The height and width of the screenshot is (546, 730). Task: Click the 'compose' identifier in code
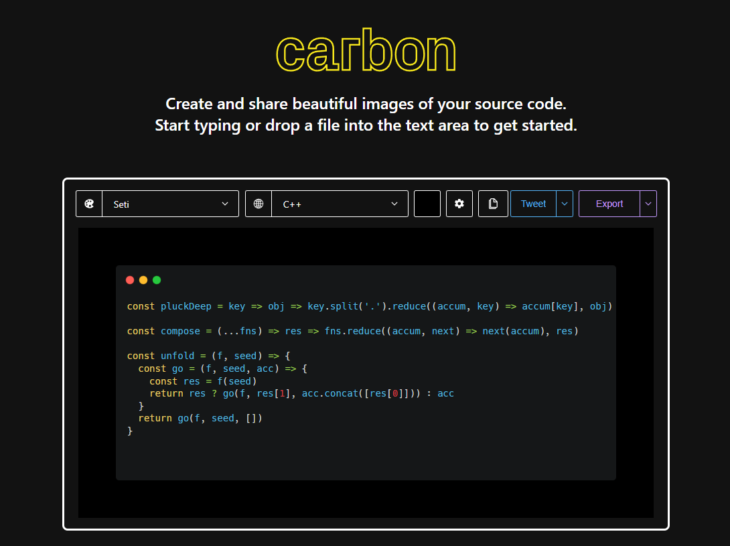click(180, 331)
